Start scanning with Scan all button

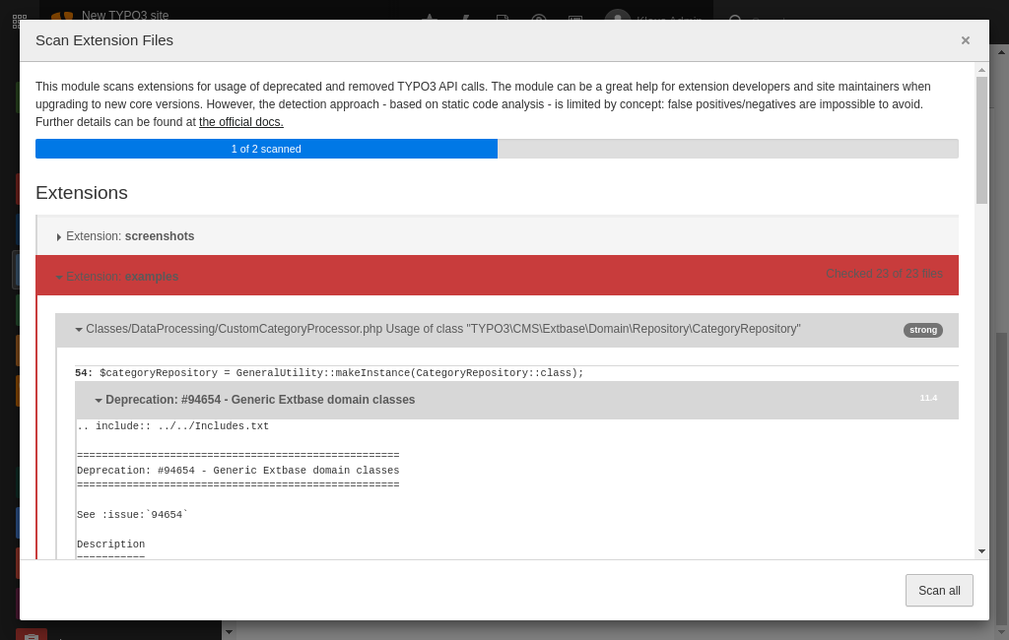click(939, 591)
